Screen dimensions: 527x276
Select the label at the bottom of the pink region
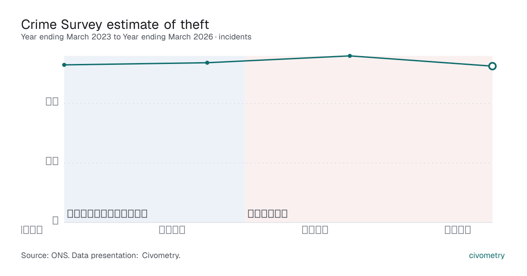tap(267, 214)
